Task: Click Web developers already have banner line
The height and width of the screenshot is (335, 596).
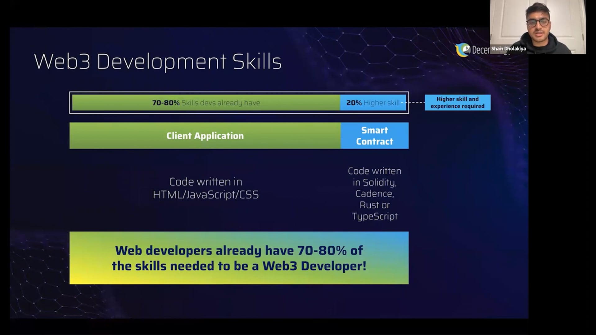Action: (x=238, y=251)
